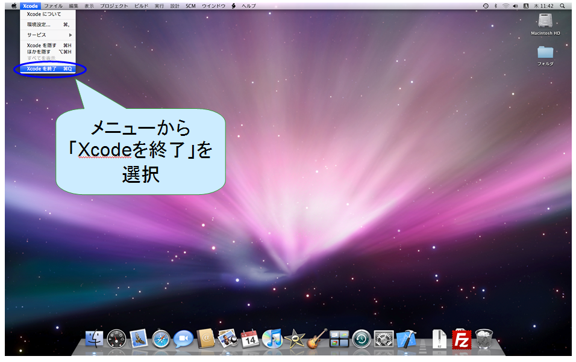This screenshot has width=576, height=362.
Task: Open the Apple menu
Action: 14,6
